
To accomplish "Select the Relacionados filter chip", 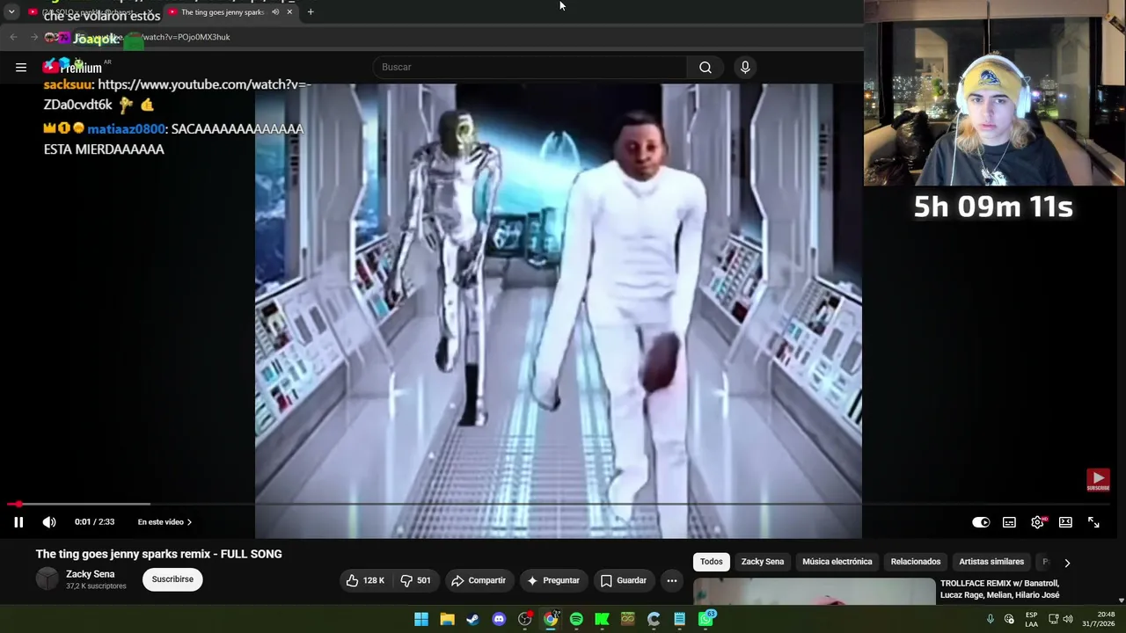I will (x=916, y=562).
